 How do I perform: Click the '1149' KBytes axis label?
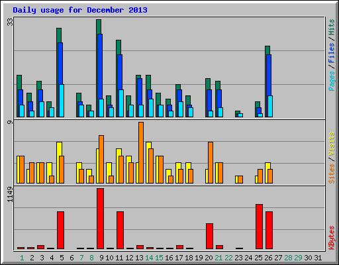[10, 194]
